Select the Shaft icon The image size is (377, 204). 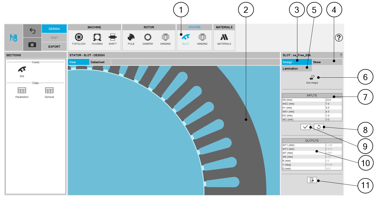click(x=112, y=39)
